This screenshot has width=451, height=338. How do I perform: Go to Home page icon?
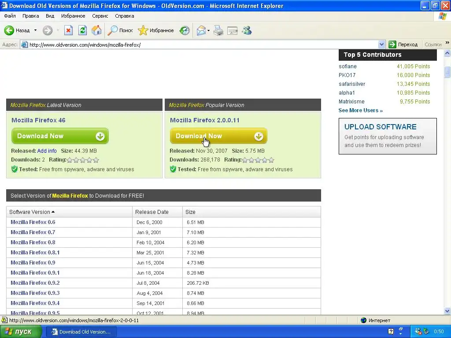96,30
